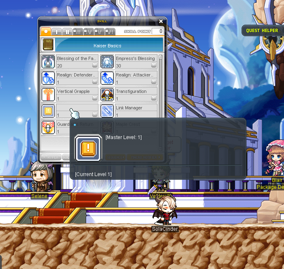Viewport: 284px width, 269px height.
Task: Open the Hyper skills button
Action: coord(51,157)
